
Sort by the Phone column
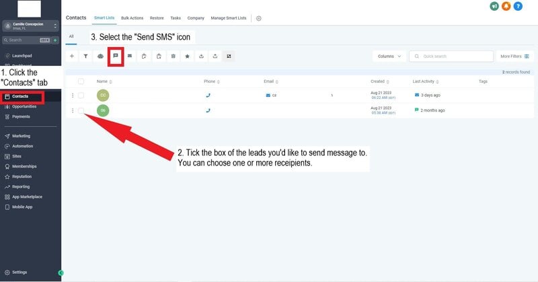(x=212, y=81)
